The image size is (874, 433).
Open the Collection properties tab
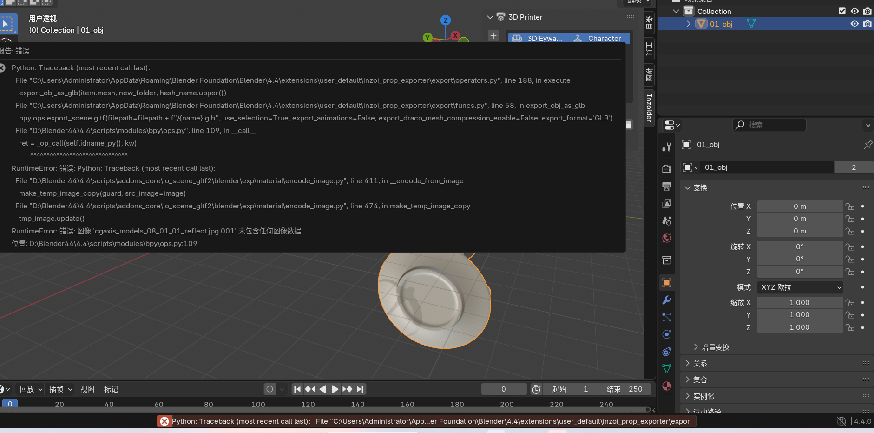[667, 260]
